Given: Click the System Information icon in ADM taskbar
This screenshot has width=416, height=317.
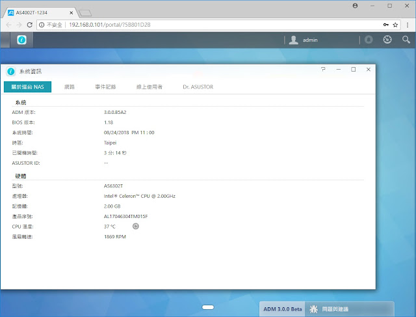Looking at the screenshot, I should tap(21, 40).
